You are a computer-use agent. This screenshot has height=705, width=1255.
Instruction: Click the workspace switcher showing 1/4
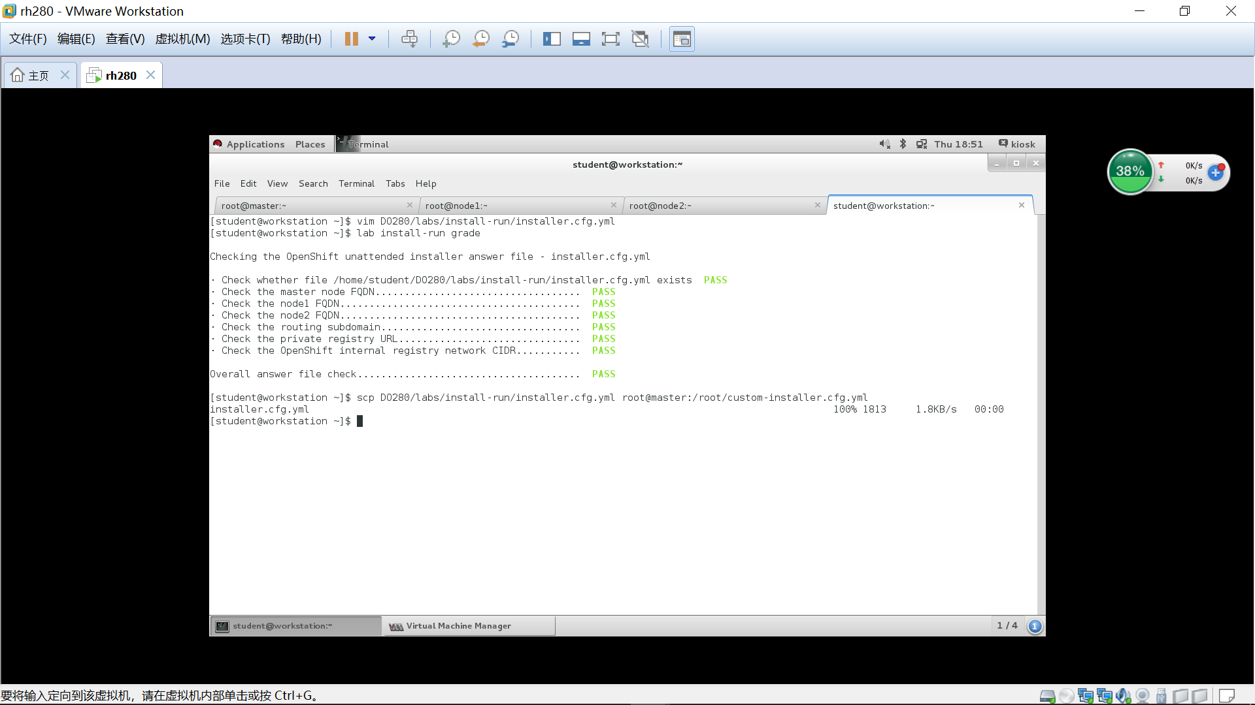(x=1007, y=625)
